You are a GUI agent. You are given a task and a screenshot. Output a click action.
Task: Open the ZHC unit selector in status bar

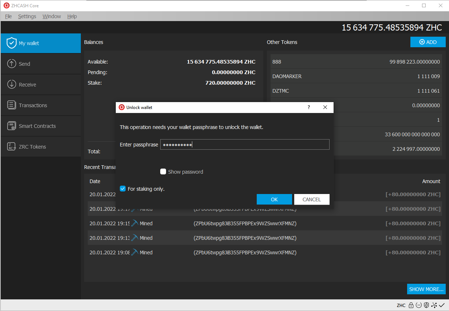click(401, 305)
